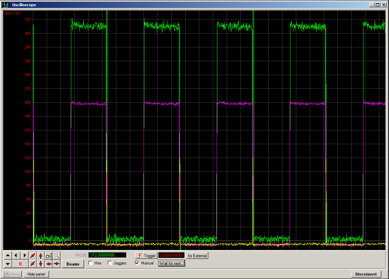Enable the Hex. checkbox
The width and height of the screenshot is (389, 279).
point(91,263)
